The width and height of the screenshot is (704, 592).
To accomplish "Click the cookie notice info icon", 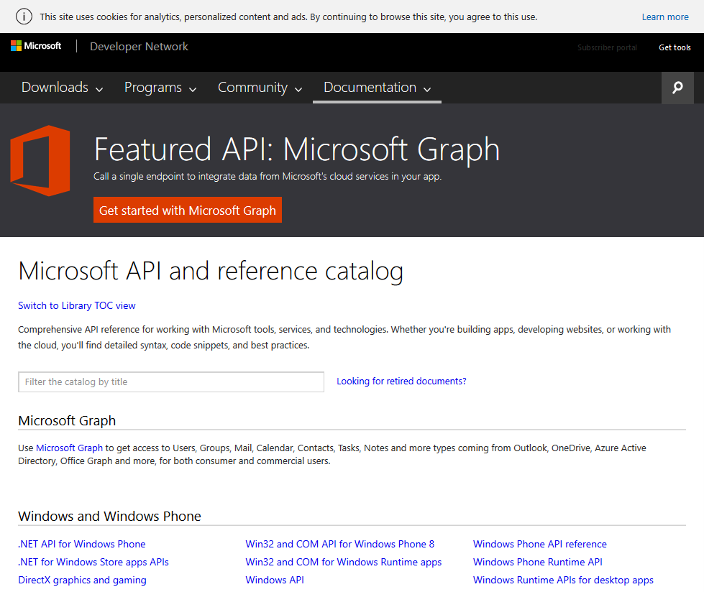I will tap(24, 17).
